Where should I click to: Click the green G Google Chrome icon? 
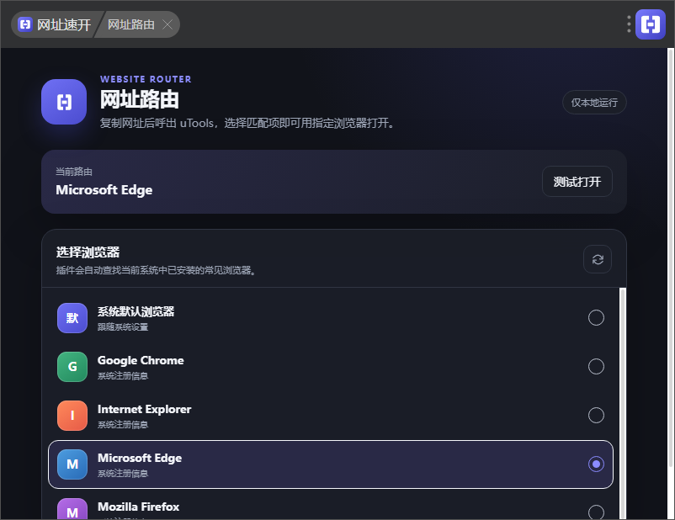tap(72, 367)
